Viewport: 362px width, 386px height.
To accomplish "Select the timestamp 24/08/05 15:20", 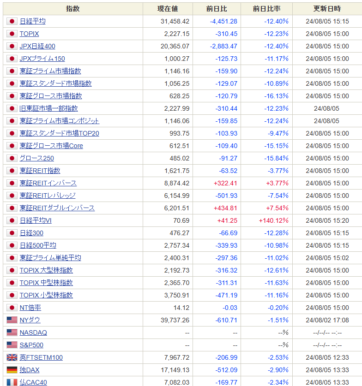I will pos(327,220).
